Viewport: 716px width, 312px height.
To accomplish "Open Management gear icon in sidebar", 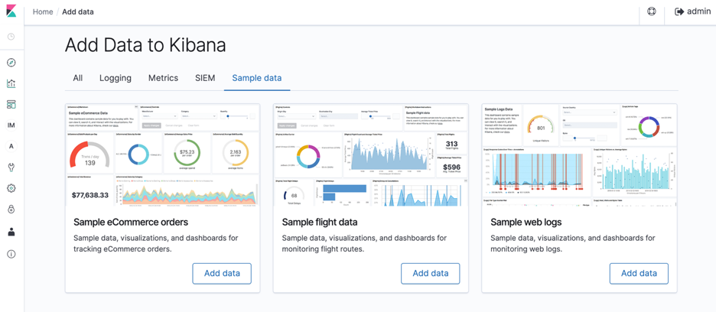I will click(x=11, y=188).
